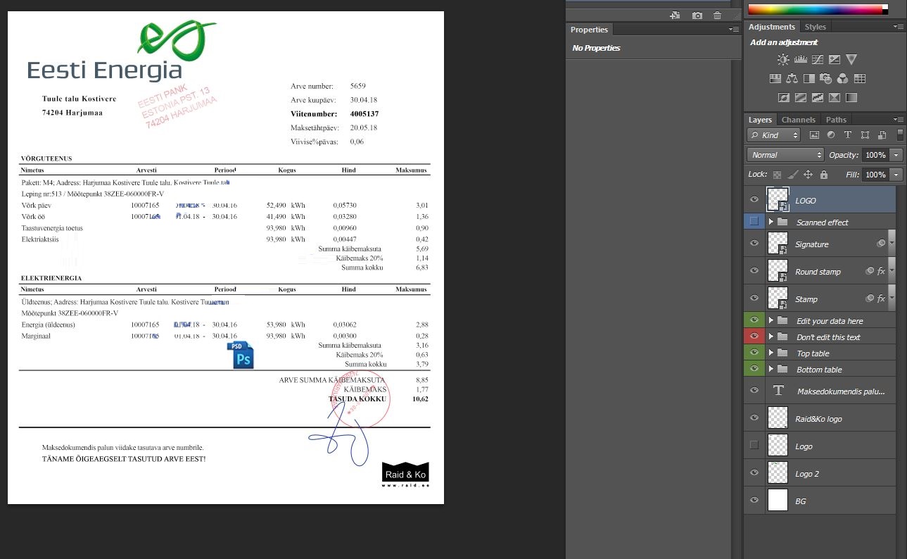Add a Levels adjustment

coord(800,60)
